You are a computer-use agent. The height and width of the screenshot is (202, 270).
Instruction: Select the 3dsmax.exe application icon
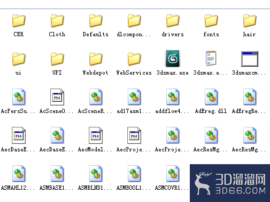pos(173,59)
